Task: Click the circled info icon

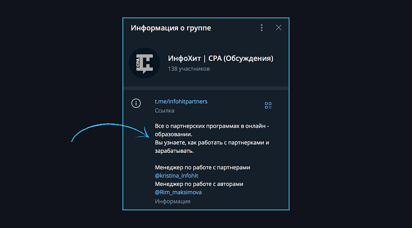Action: (136, 103)
